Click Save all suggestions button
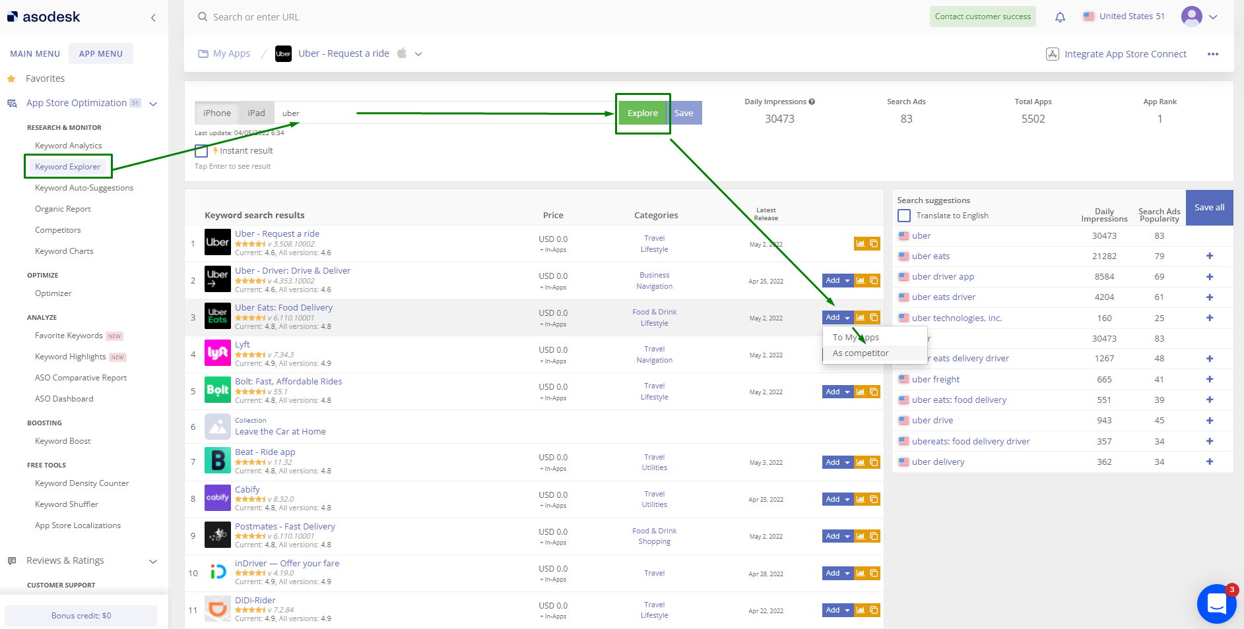Viewport: 1244px width, 629px height. pos(1210,208)
